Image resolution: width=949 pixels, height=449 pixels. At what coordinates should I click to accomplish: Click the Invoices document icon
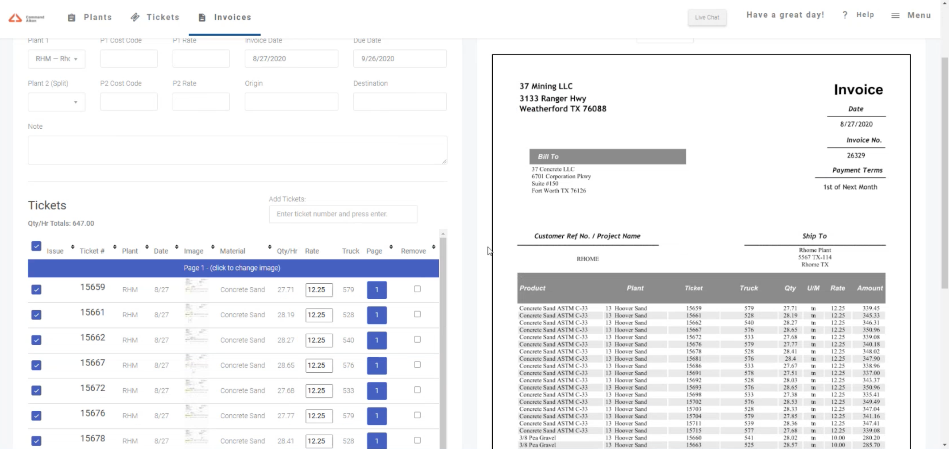tap(202, 17)
